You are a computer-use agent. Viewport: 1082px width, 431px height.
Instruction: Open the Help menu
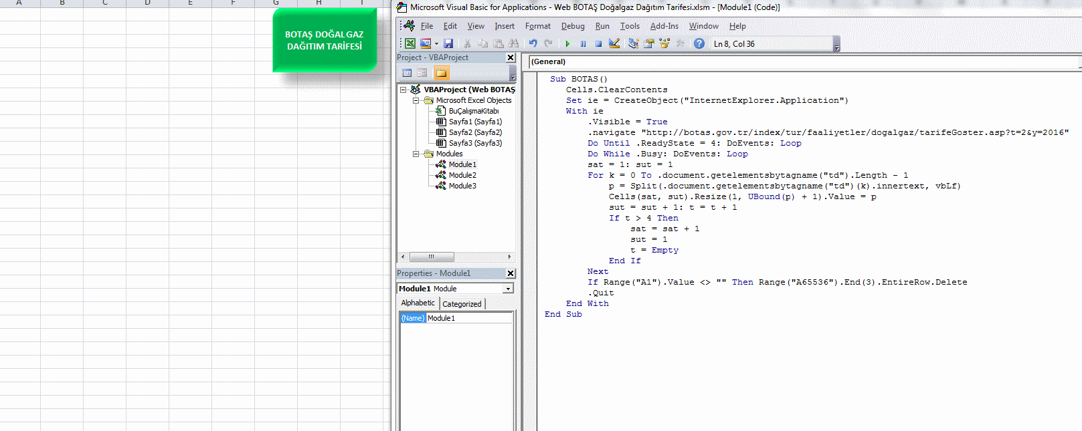[x=737, y=26]
